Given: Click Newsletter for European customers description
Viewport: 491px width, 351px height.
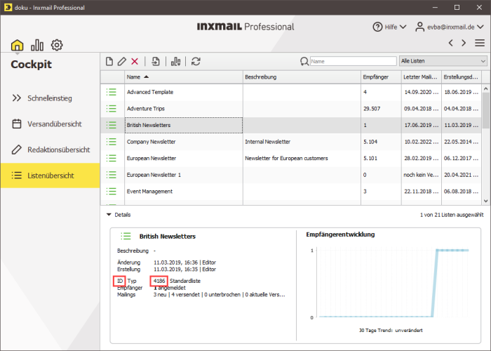Looking at the screenshot, I should 286,158.
